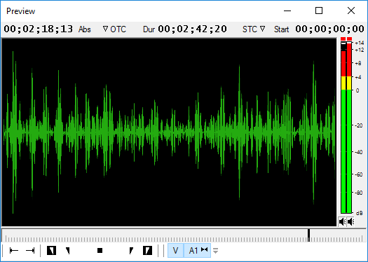Click the right audio level meter

(x=349, y=127)
